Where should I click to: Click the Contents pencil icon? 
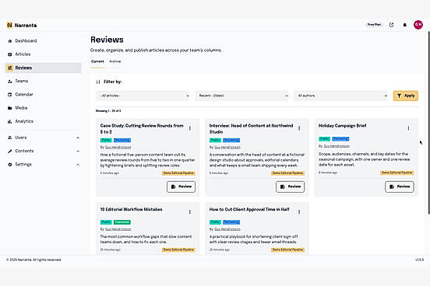10,151
